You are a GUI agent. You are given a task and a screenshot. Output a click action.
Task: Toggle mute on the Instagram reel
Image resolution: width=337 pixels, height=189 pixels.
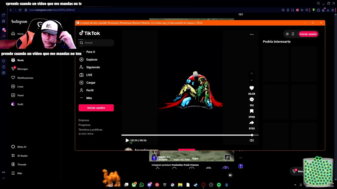click(x=230, y=175)
